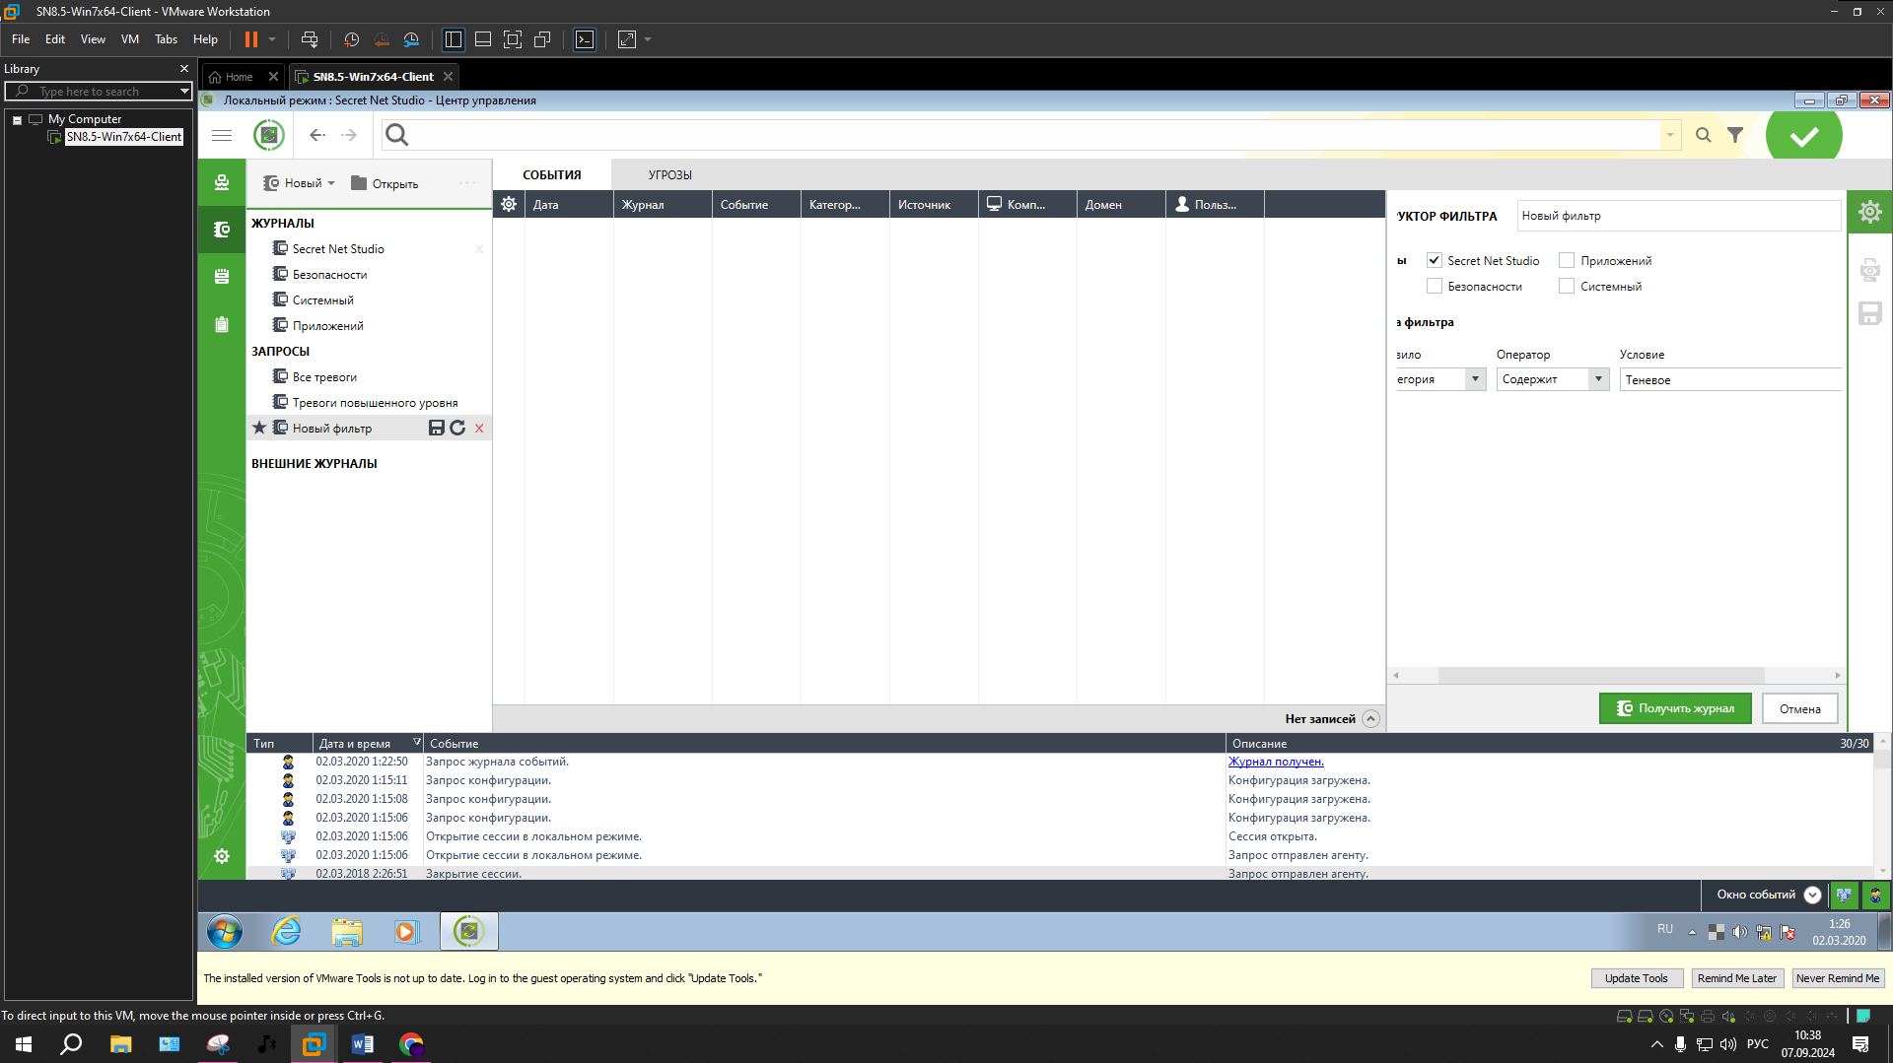
Task: Open the Tabs menu in VMware
Action: 166,39
